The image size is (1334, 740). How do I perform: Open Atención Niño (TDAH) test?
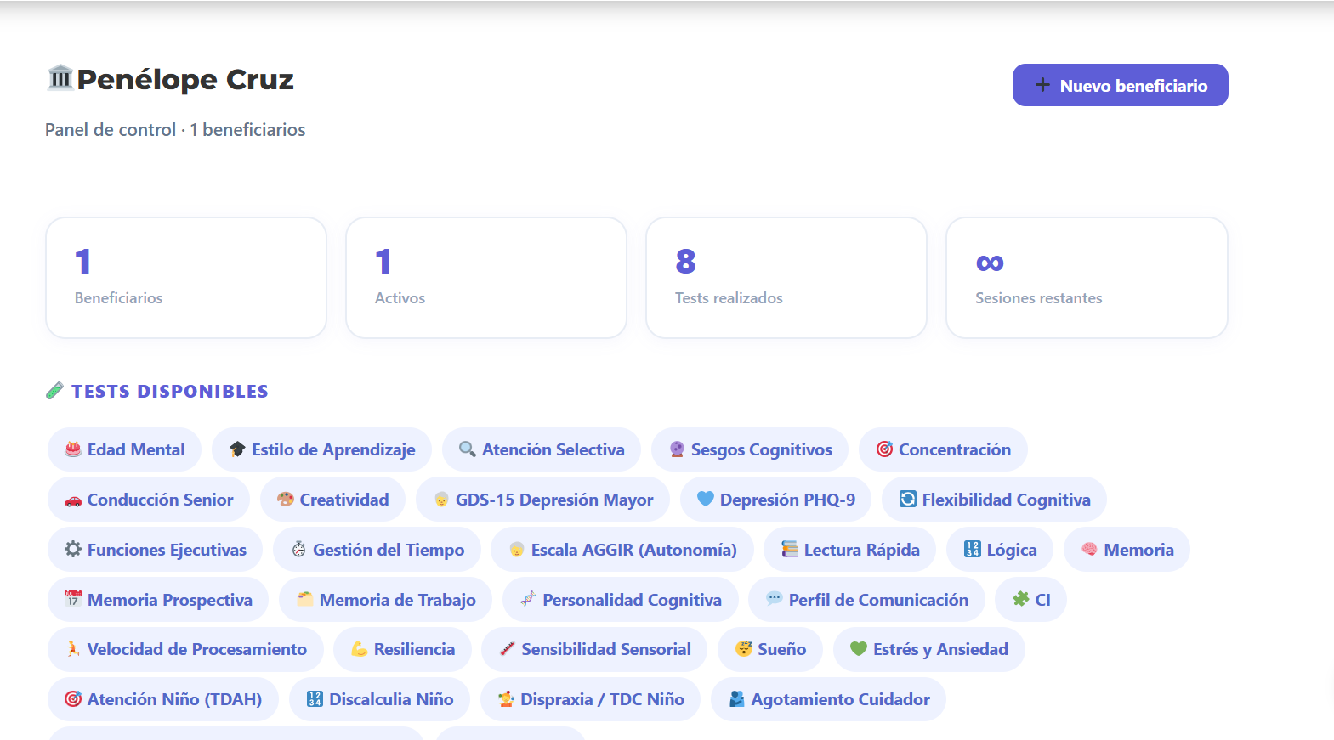(163, 699)
